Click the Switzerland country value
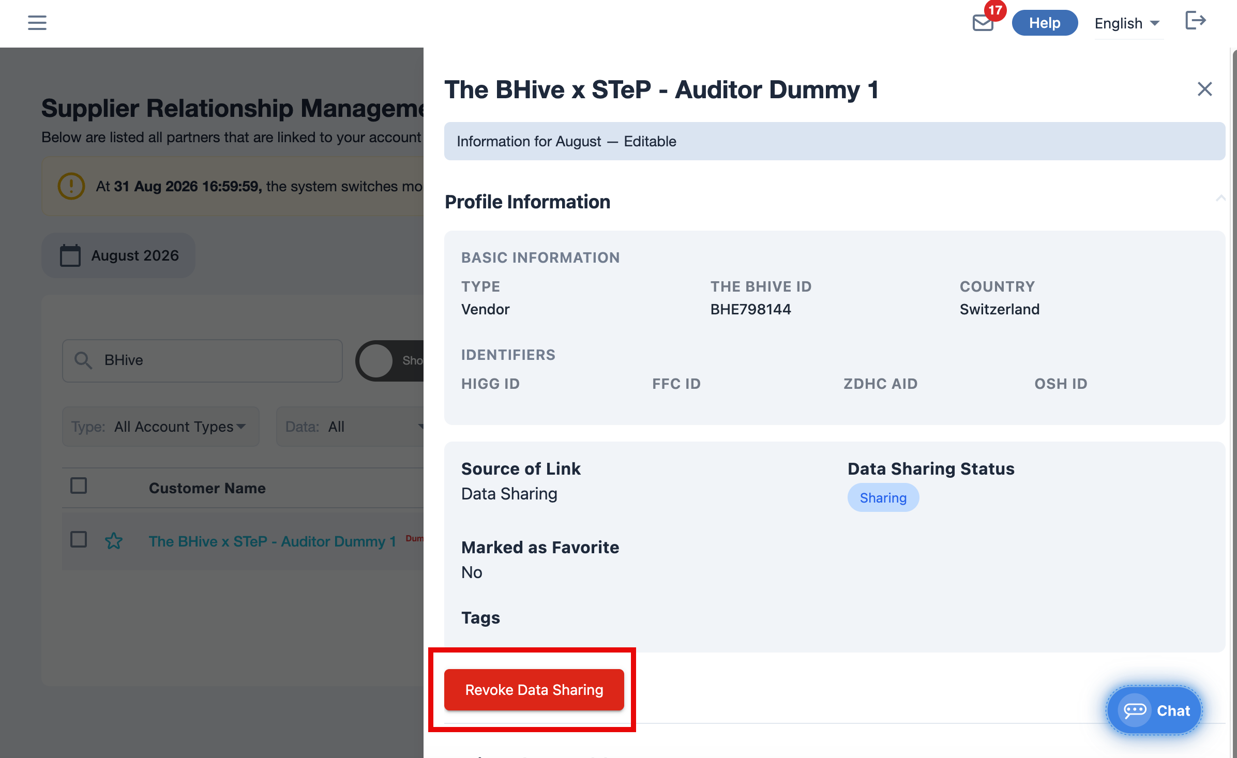1237x758 pixels. (1000, 309)
